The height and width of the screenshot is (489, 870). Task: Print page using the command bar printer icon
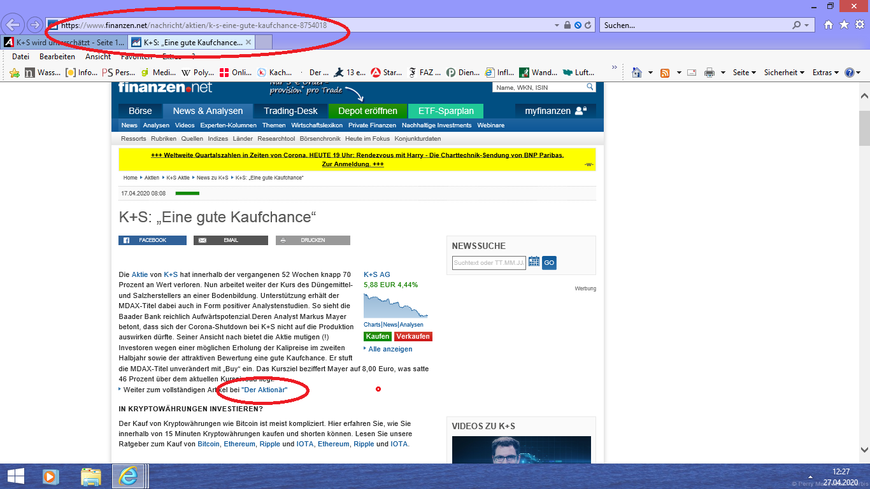pos(709,73)
